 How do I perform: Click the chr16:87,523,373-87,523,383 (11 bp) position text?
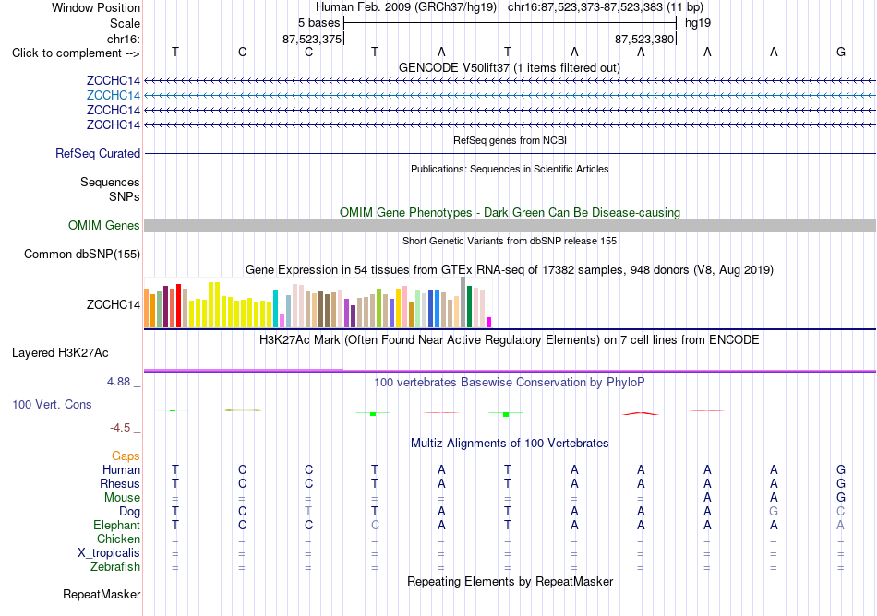(606, 7)
